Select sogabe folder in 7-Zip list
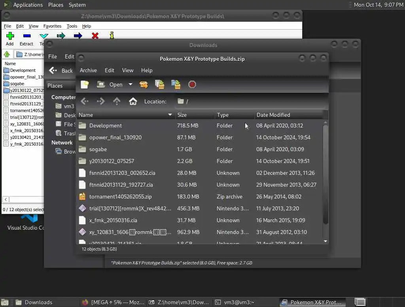 pyautogui.click(x=17, y=84)
